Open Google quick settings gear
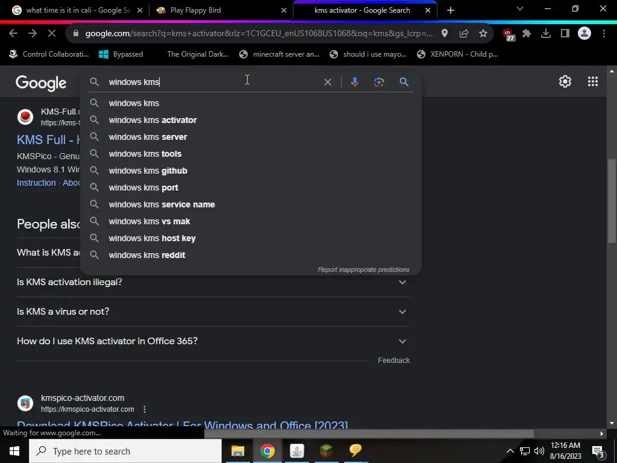Image resolution: width=617 pixels, height=463 pixels. (x=565, y=81)
